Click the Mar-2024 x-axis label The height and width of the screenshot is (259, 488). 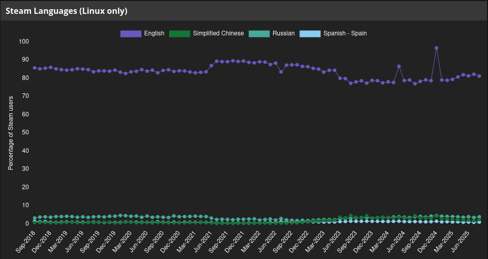click(x=380, y=242)
